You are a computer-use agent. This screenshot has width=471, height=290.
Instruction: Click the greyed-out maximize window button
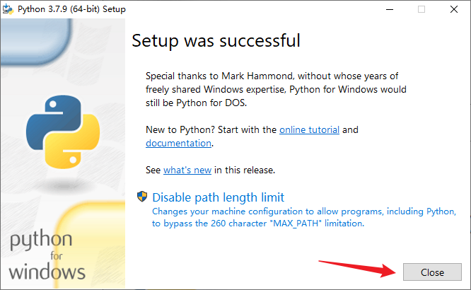[x=421, y=9]
